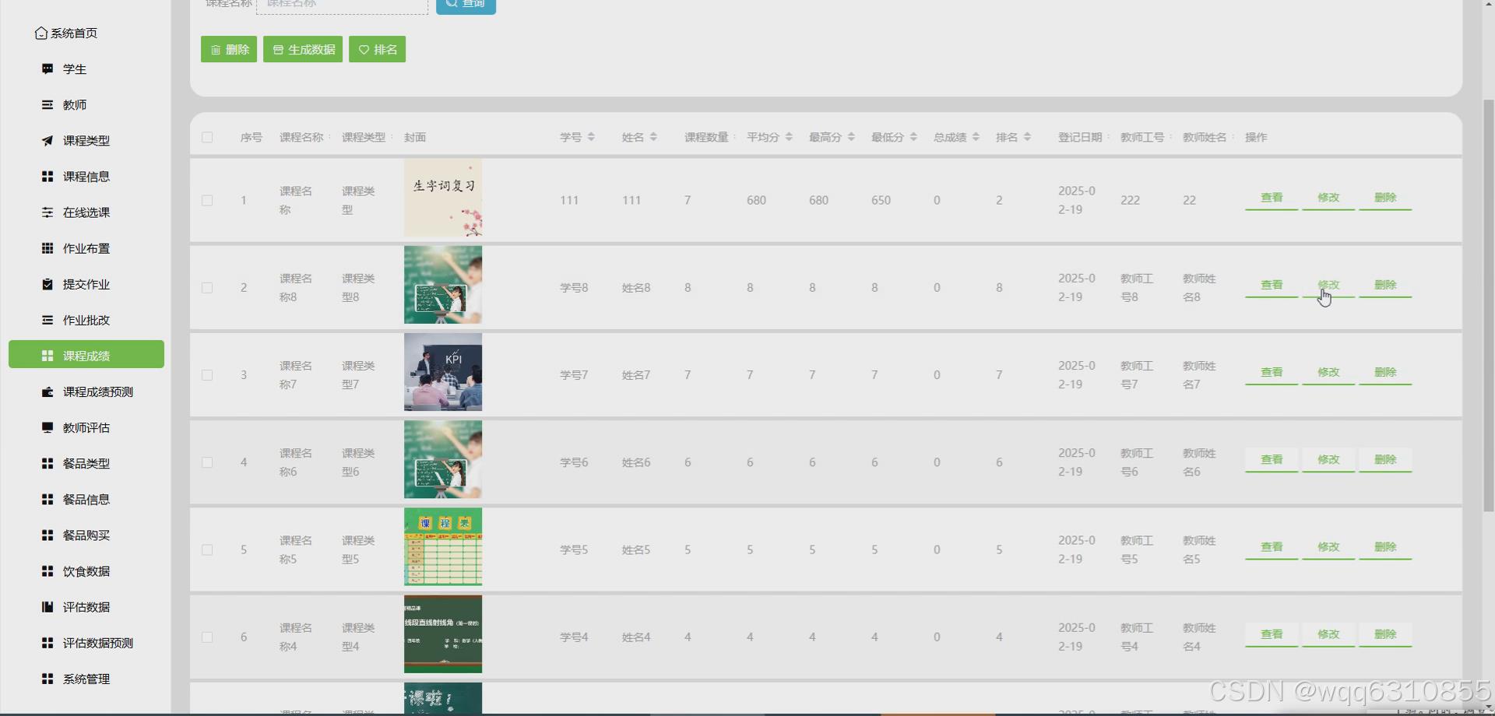Click the grid icon next to 评估数据预测
This screenshot has height=716, width=1495.
(x=47, y=643)
